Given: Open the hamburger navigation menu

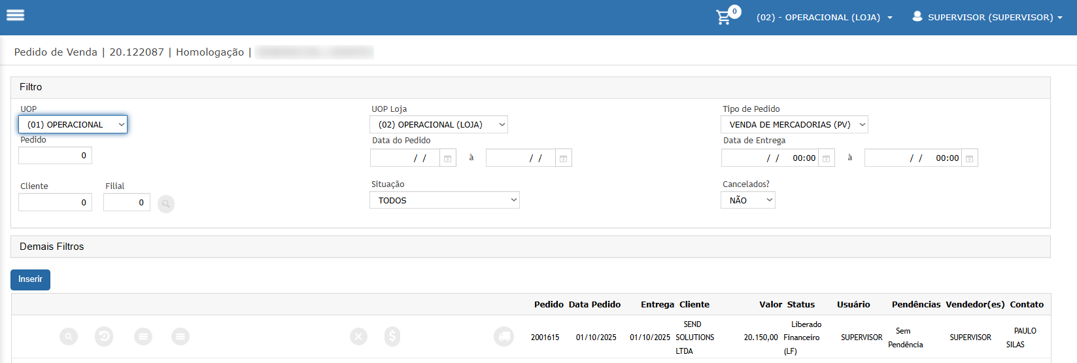Looking at the screenshot, I should click(x=15, y=15).
